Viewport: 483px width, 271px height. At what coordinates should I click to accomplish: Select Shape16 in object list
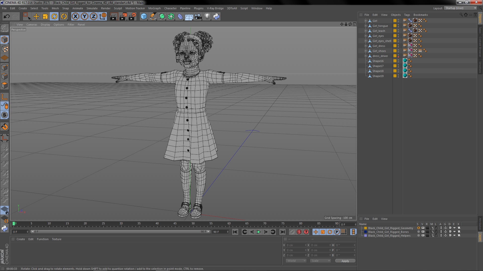click(x=378, y=61)
